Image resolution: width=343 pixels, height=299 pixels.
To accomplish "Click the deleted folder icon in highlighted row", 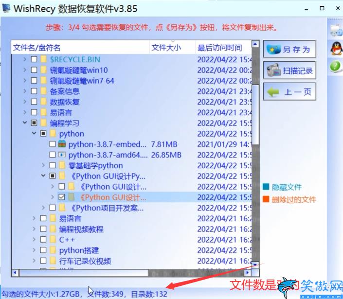I will tap(72, 197).
